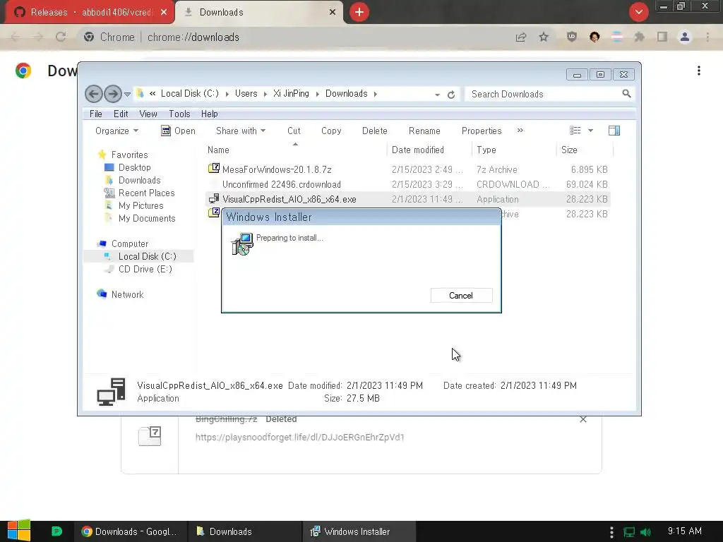
Task: Open the view options dropdown arrow
Action: click(591, 131)
